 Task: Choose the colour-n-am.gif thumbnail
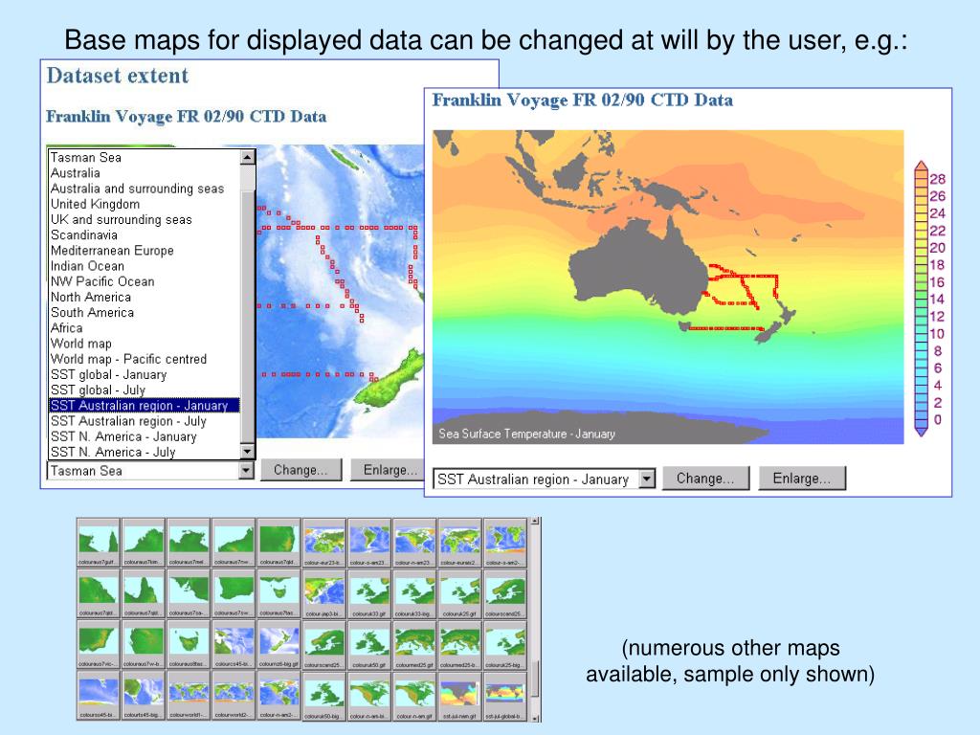click(414, 696)
